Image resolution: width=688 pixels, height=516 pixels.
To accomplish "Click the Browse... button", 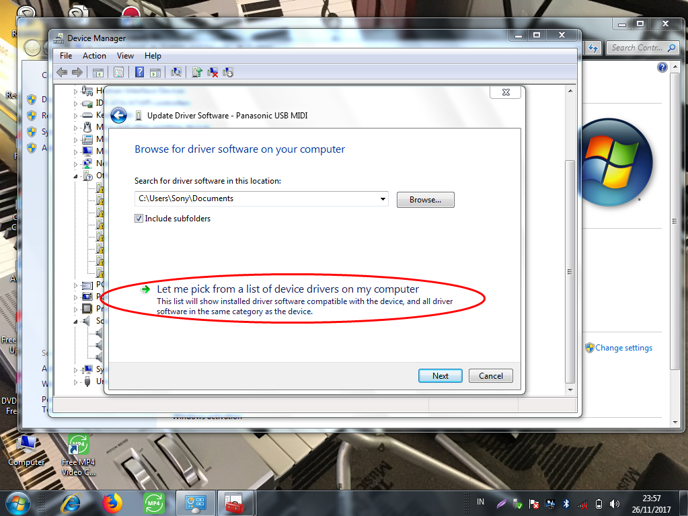I will (x=425, y=200).
